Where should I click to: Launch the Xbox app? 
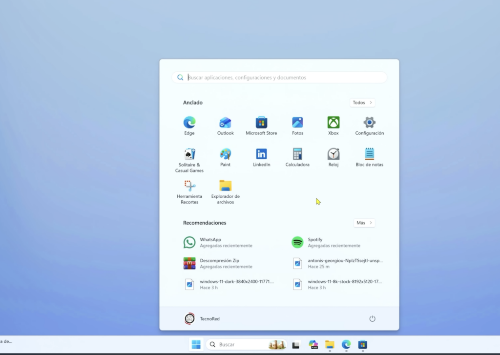click(x=333, y=125)
